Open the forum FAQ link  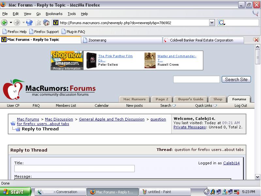[36, 106]
